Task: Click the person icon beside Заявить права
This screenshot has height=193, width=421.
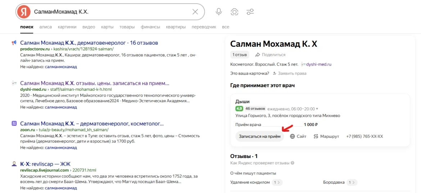Action: 275,73
